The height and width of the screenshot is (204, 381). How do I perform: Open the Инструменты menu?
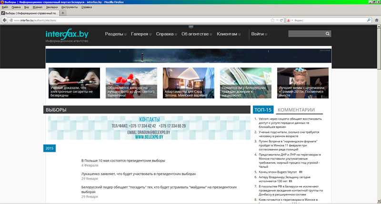[69, 7]
